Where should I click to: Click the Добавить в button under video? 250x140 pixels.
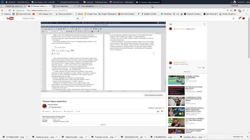pos(46,112)
